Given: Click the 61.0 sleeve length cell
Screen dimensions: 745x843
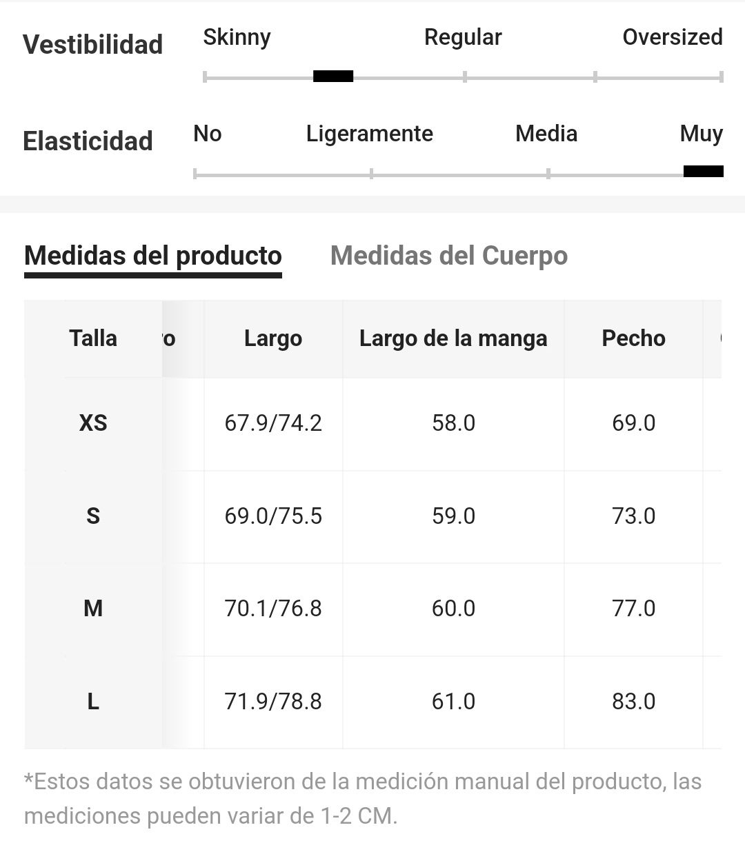Looking at the screenshot, I should 453,702.
